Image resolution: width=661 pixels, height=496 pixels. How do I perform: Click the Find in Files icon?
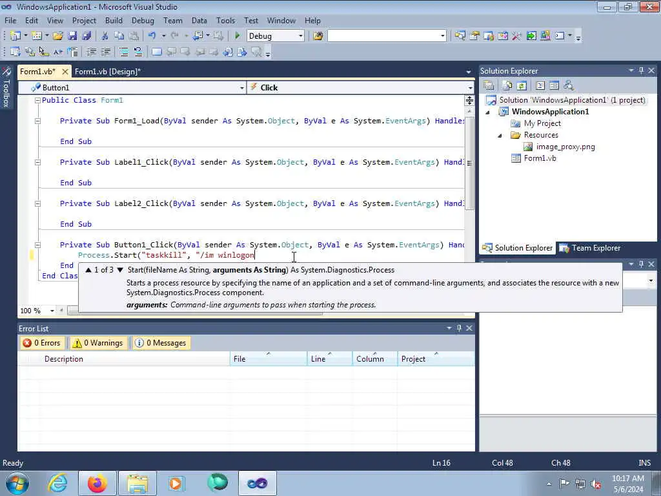[x=318, y=36]
